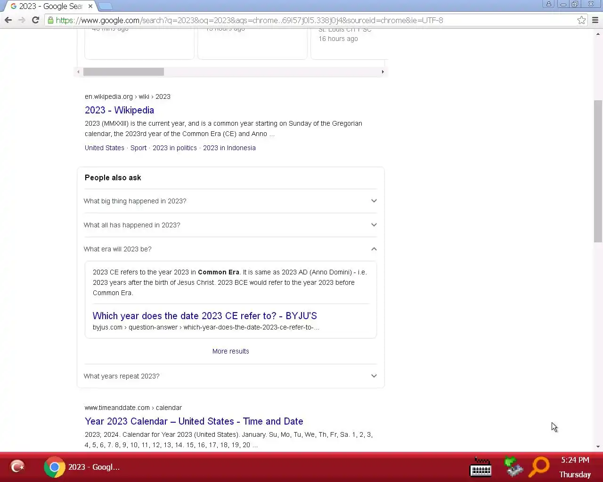Click the browser forward arrow

click(22, 20)
